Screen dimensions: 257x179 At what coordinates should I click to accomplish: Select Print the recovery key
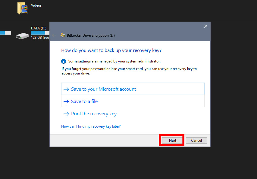tap(94, 114)
